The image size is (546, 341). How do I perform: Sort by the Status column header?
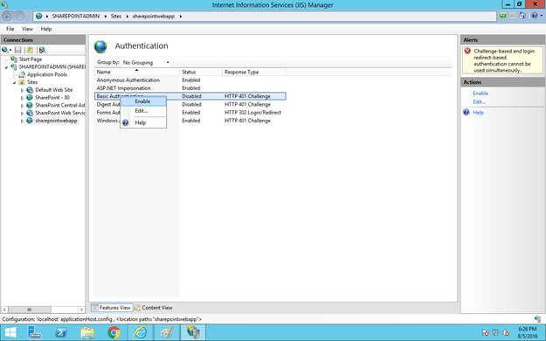click(201, 73)
